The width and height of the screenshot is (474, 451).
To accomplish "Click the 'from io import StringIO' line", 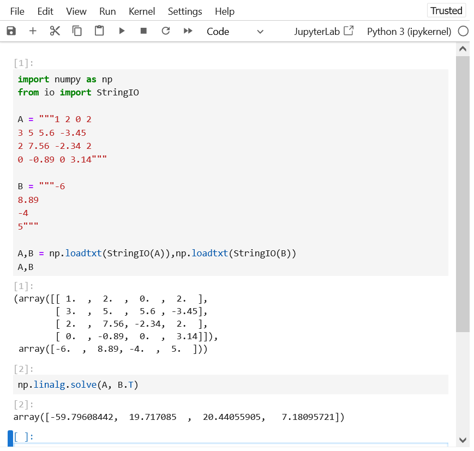I will (79, 93).
